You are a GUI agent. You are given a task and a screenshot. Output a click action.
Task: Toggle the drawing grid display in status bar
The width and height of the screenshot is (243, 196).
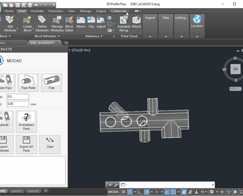coord(123,192)
